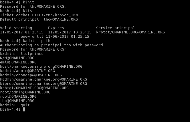The height and width of the screenshot is (122, 190).
Task: Select the host/omarine.omarine.org principal entry
Action: tap(41, 67)
